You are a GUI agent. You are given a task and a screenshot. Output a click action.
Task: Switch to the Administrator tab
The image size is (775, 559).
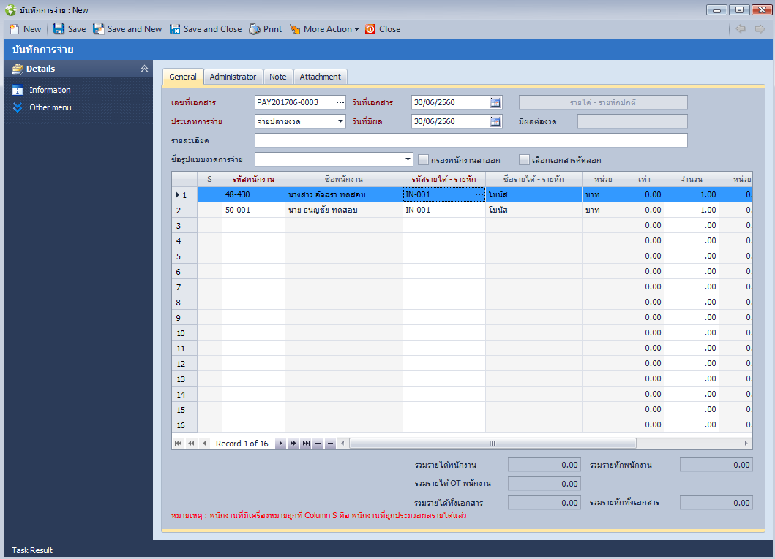[x=233, y=77]
